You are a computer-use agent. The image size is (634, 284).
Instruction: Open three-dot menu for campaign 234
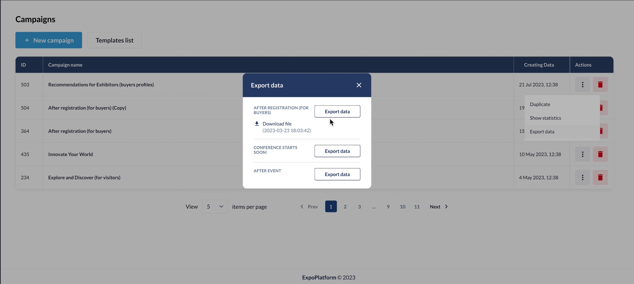pyautogui.click(x=582, y=177)
